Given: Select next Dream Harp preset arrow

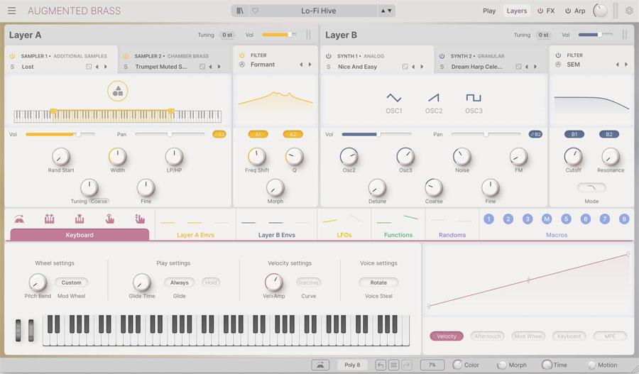Looking at the screenshot, I should pyautogui.click(x=535, y=67).
